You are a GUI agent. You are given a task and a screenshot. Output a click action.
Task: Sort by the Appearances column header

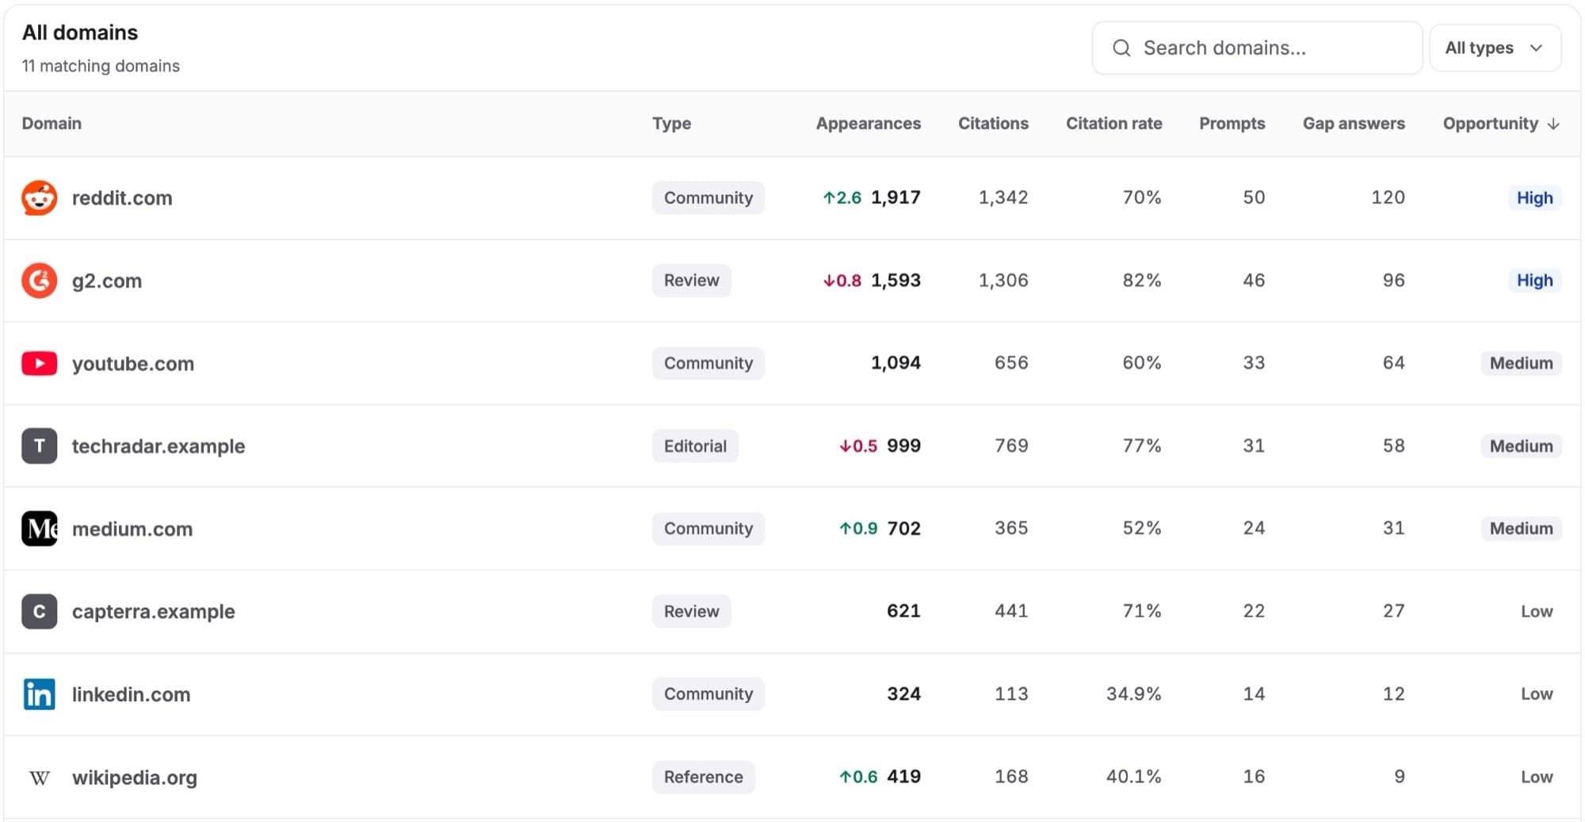click(868, 124)
